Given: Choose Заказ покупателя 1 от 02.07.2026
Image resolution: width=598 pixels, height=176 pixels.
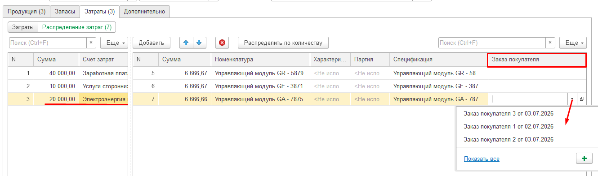Looking at the screenshot, I should point(509,127).
